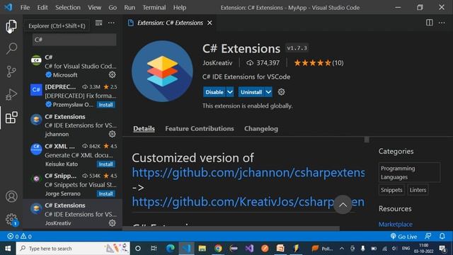
Task: Expand the Uninstall dropdown arrow
Action: (268, 92)
